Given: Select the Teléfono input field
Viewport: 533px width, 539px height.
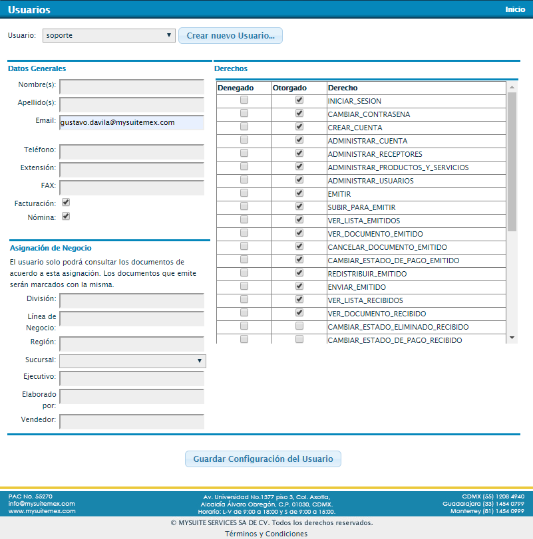Looking at the screenshot, I should [132, 152].
